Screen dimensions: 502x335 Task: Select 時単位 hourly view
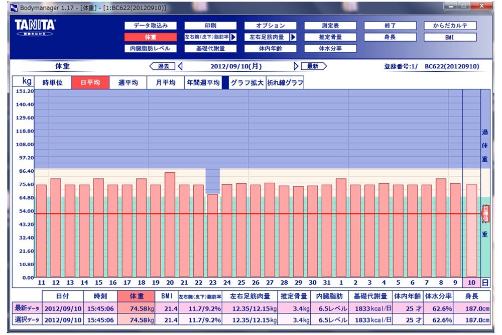(53, 83)
